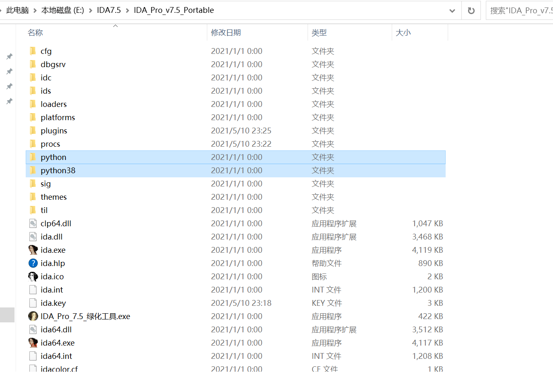Go to IDA7.5 folder in breadcrumb
This screenshot has width=553, height=375.
[x=109, y=10]
